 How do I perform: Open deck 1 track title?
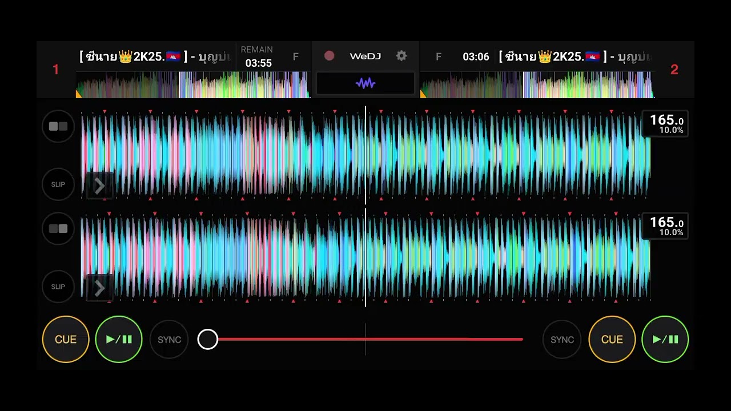pyautogui.click(x=155, y=57)
